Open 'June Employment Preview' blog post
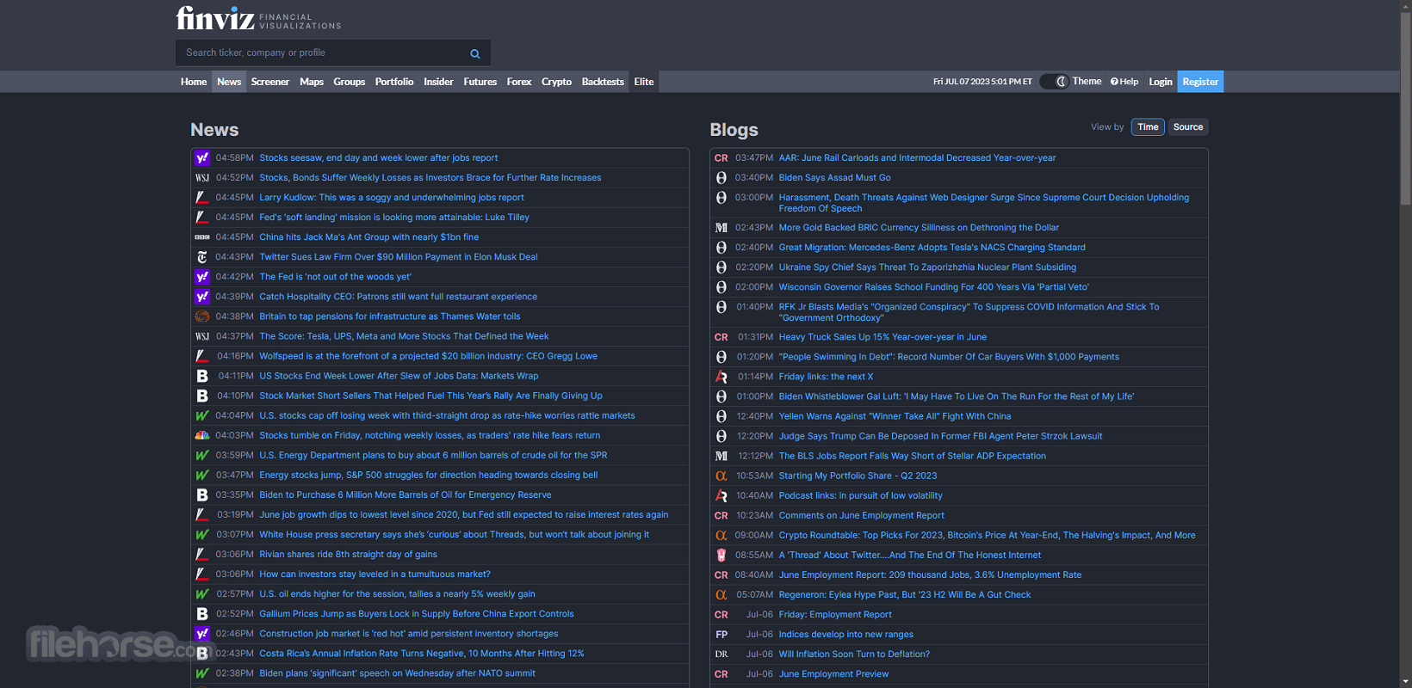1412x688 pixels. [x=833, y=674]
